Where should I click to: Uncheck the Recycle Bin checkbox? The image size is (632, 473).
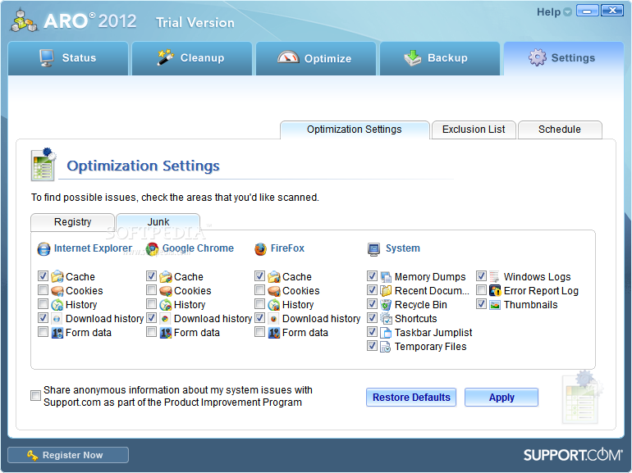(373, 304)
